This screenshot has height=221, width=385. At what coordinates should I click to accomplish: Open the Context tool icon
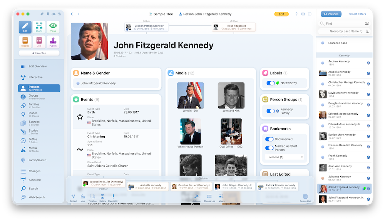(73, 198)
